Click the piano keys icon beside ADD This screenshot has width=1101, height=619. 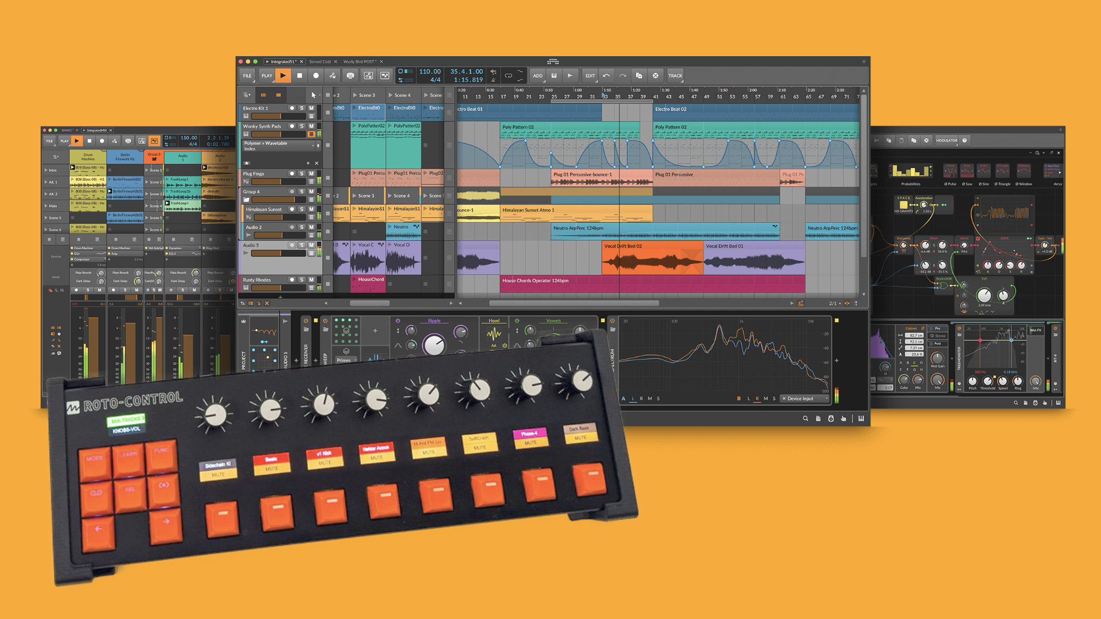coord(554,76)
